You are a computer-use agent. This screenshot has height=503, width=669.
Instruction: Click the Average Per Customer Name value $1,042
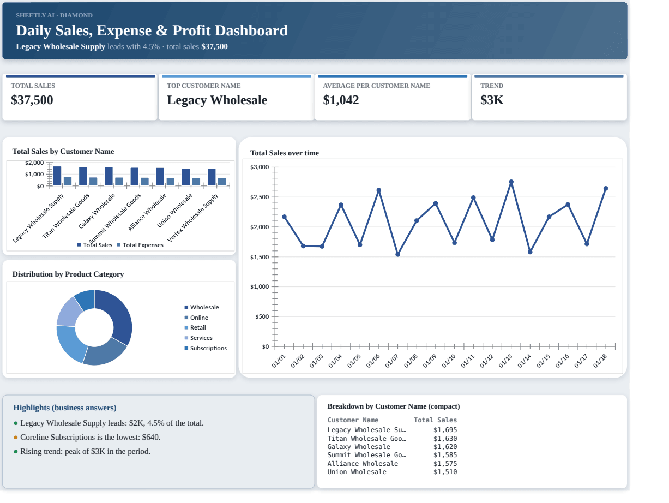click(341, 100)
